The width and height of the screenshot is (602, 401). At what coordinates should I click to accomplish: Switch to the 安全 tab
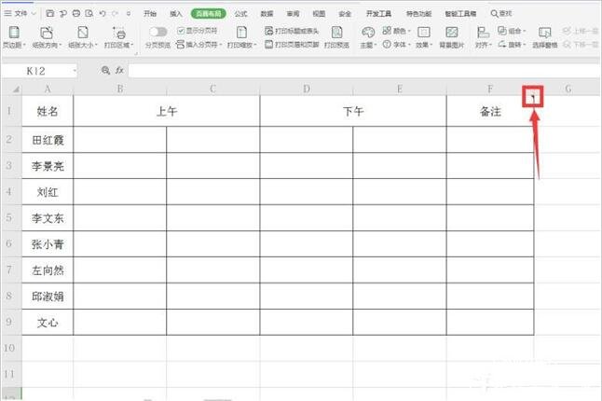point(345,13)
